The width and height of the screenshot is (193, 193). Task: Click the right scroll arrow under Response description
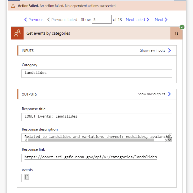(166, 140)
